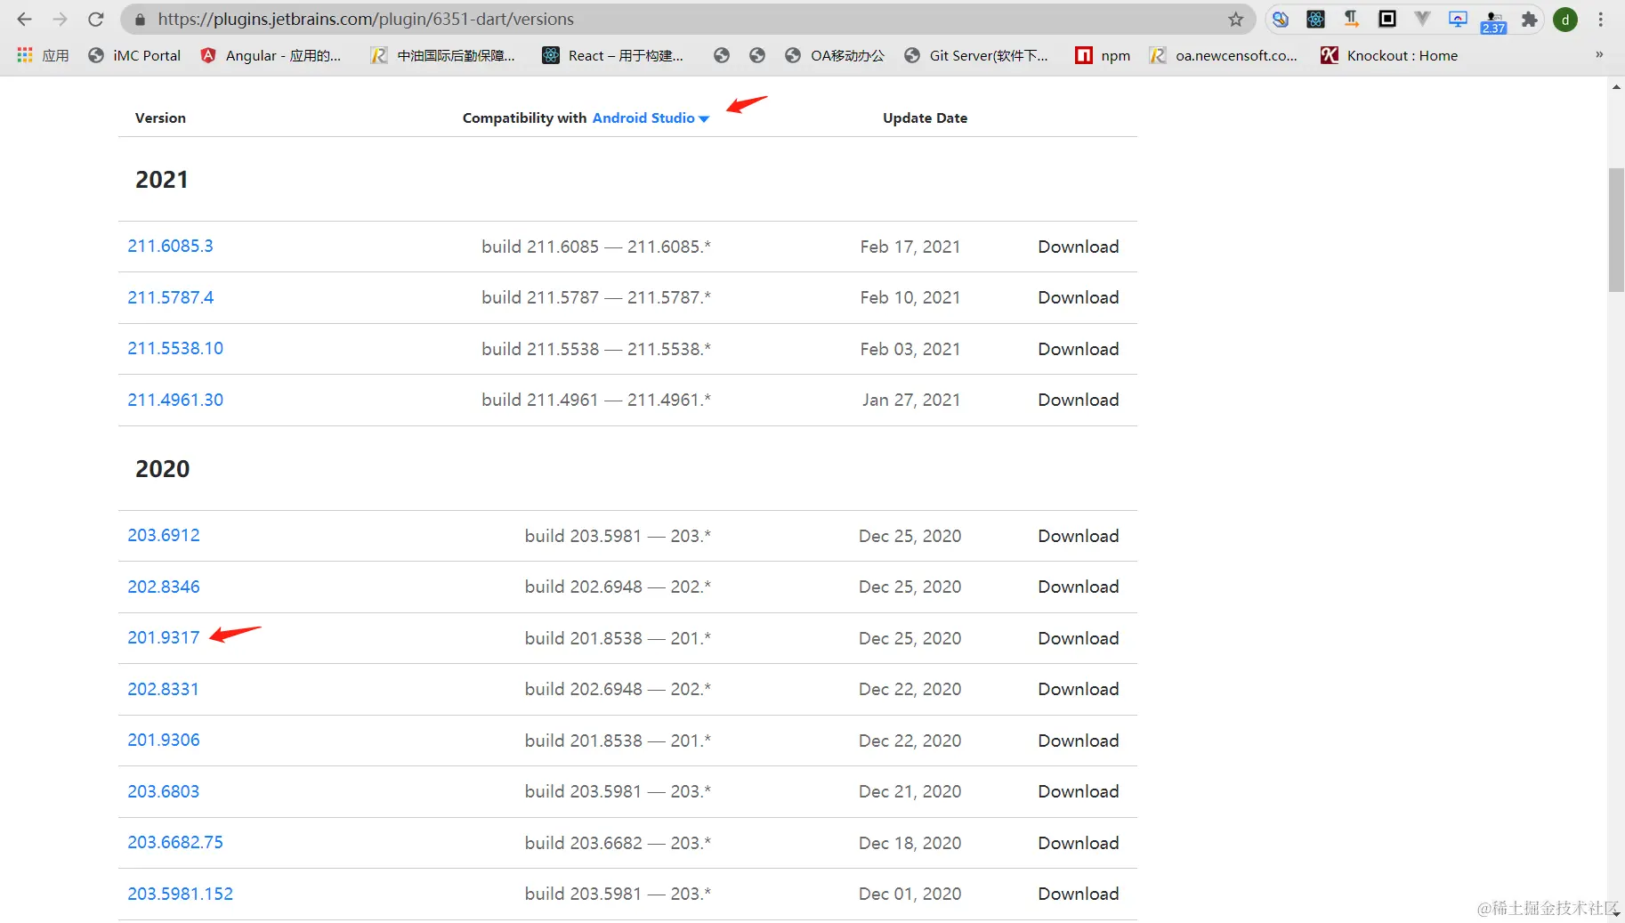Open version 203.6682.75
Screen dimensions: 1625x923
(175, 843)
